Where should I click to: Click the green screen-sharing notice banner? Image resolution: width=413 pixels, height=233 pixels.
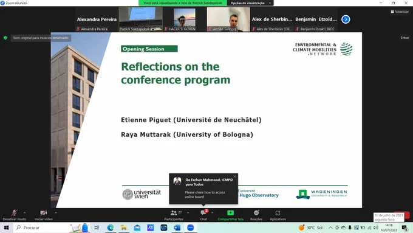coord(183,3)
